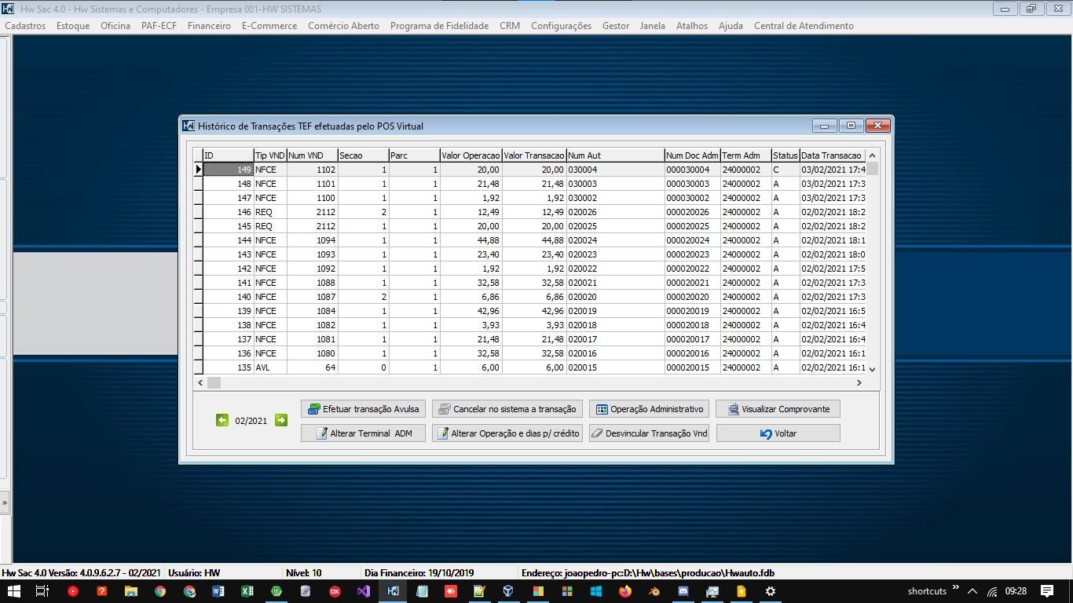1073x603 pixels.
Task: Open Microsoft Word from the taskbar
Action: pyautogui.click(x=218, y=591)
